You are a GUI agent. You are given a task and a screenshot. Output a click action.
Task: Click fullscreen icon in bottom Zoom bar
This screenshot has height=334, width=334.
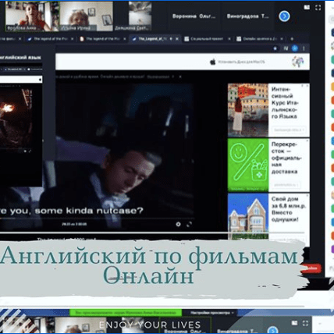[305, 323]
